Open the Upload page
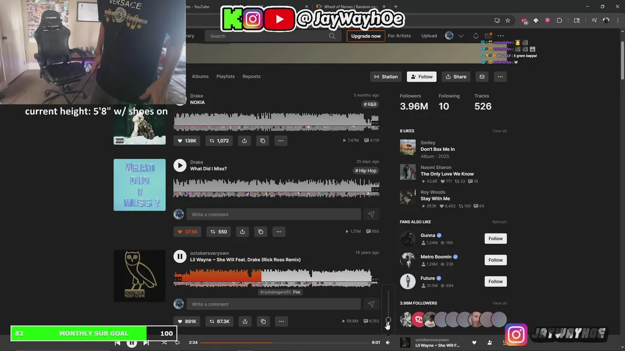The image size is (625, 351). click(x=429, y=36)
